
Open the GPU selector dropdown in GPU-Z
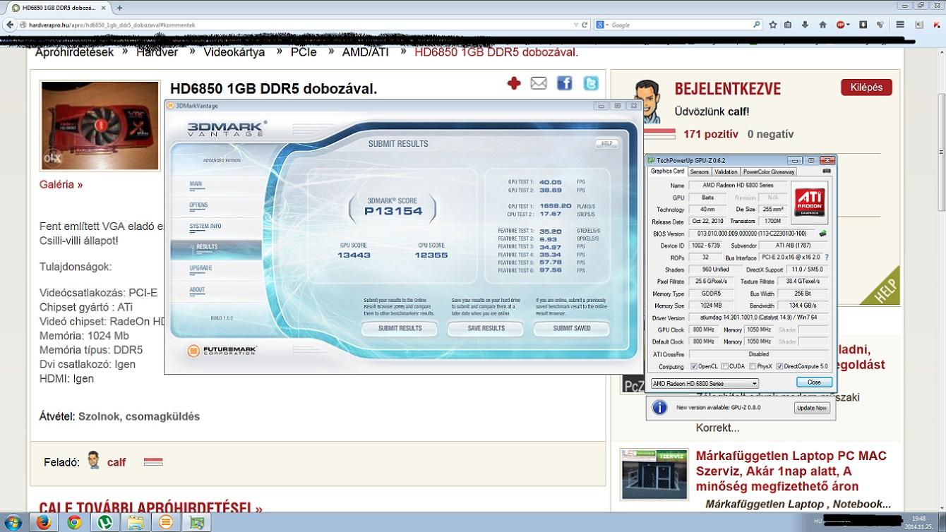704,384
